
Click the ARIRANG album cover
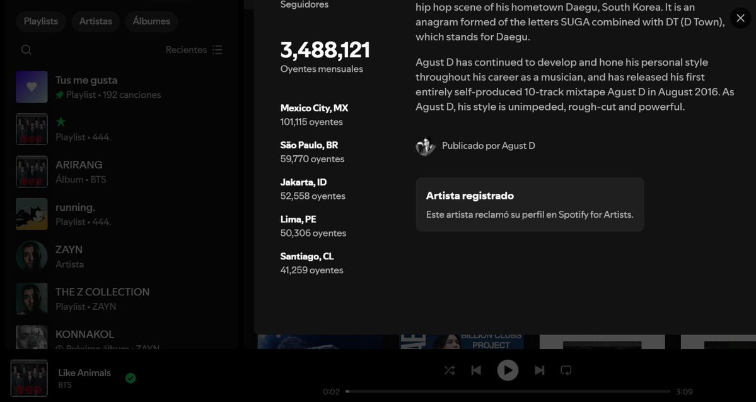[x=32, y=172]
